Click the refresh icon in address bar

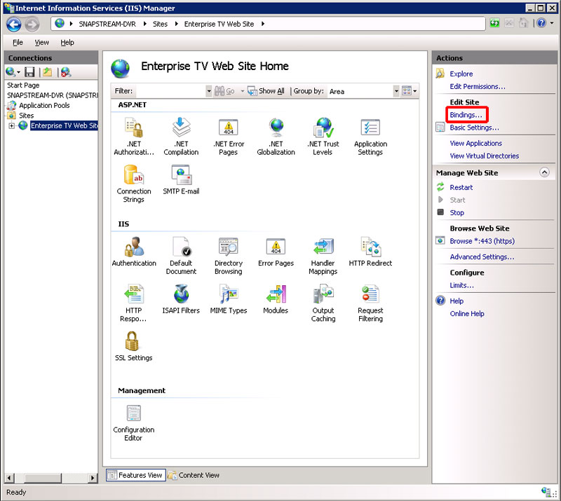(494, 23)
